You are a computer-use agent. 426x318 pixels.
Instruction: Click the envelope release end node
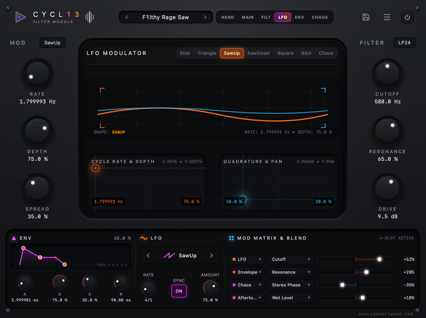click(x=65, y=264)
